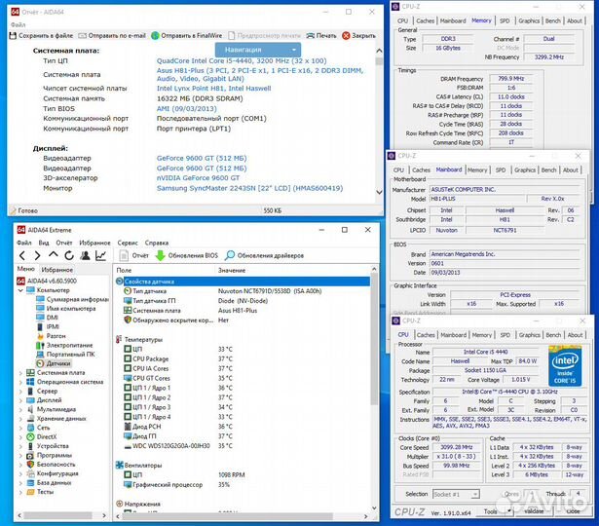
Task: Click QuadCore Intel Core i5-4440 link
Action: pyautogui.click(x=242, y=60)
